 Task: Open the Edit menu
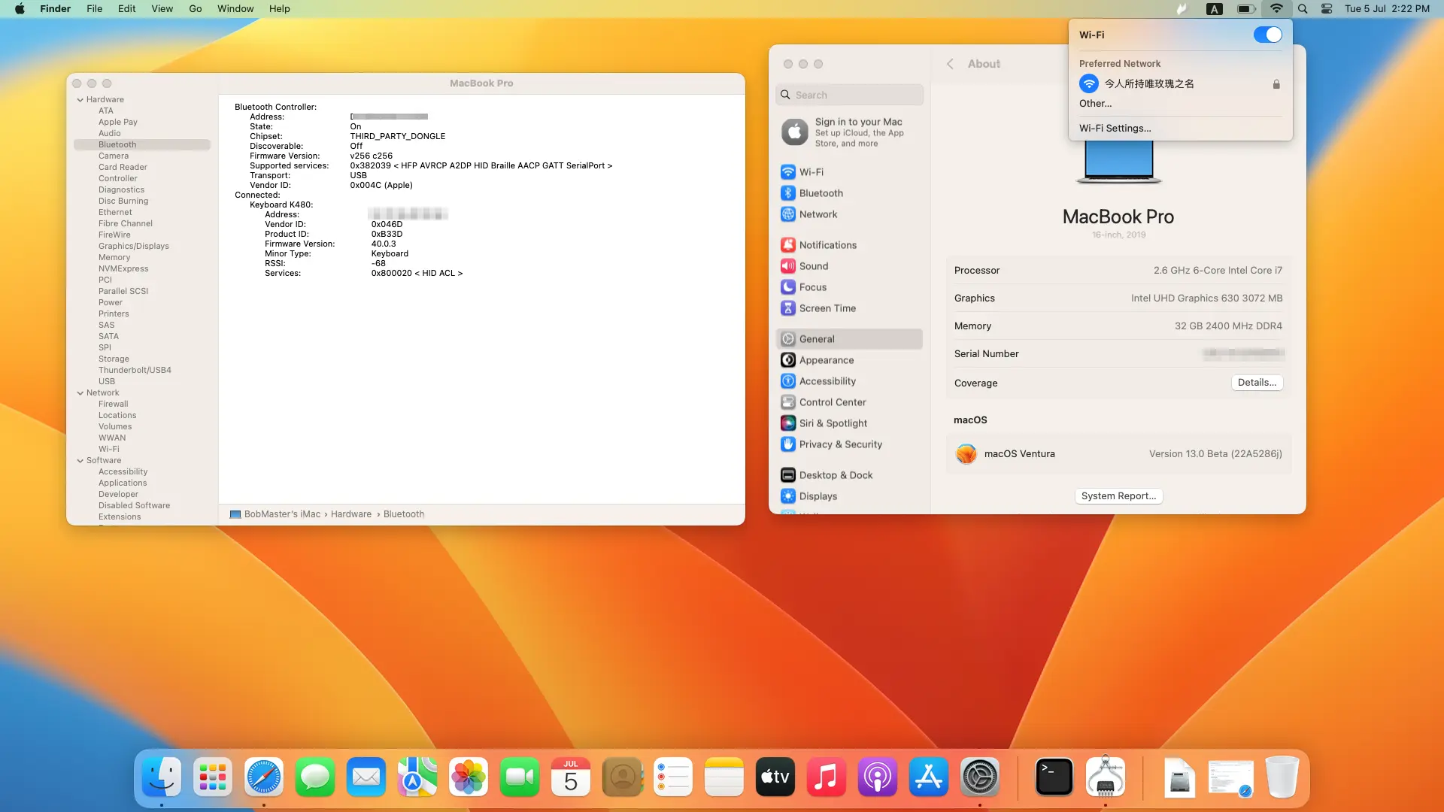coord(126,9)
